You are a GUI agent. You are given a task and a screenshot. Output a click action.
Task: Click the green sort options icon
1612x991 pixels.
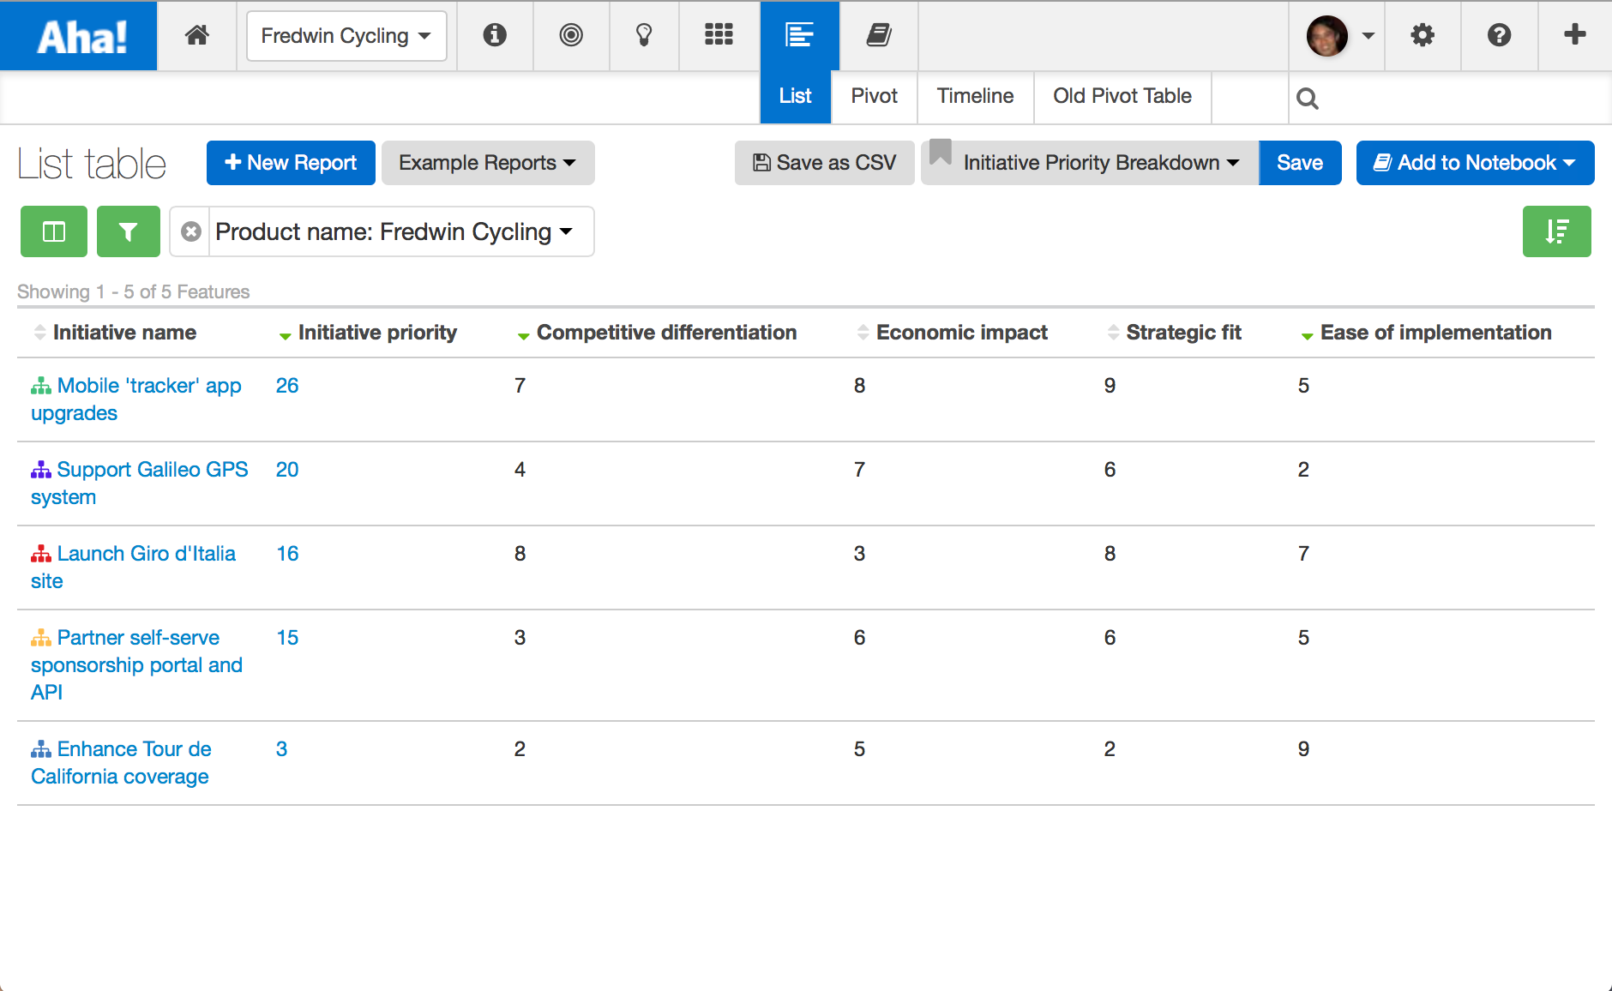1556,231
